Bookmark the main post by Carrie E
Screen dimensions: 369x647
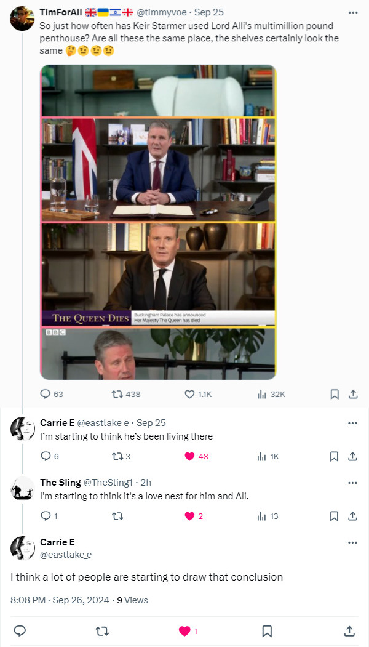coord(267,631)
